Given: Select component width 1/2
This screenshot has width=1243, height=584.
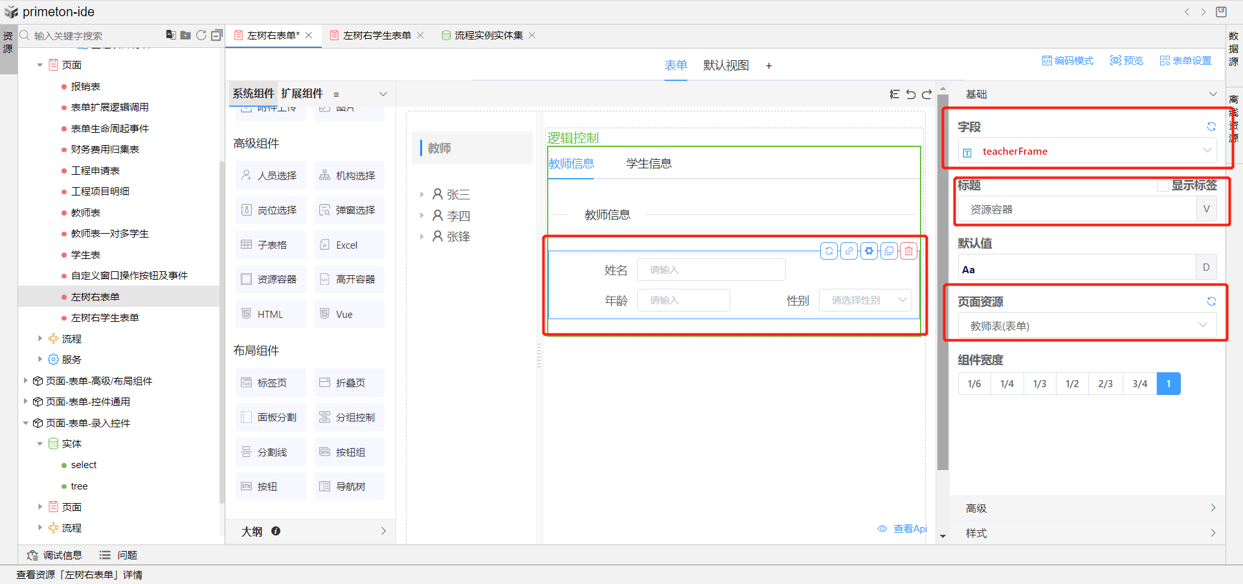Looking at the screenshot, I should point(1072,384).
